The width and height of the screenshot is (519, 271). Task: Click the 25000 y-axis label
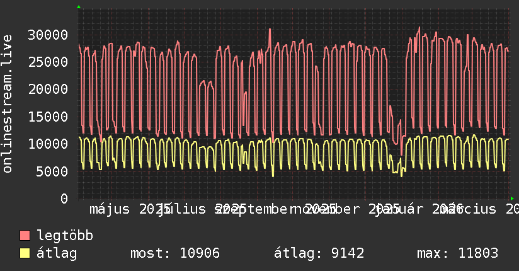pyautogui.click(x=48, y=62)
